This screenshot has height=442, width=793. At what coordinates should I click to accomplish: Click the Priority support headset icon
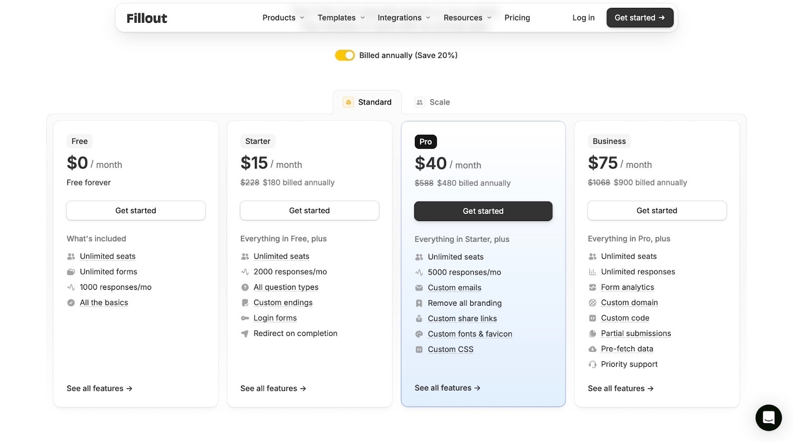[x=592, y=365]
